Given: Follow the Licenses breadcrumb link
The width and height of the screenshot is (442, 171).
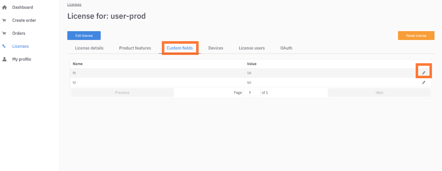Looking at the screenshot, I should point(74,4).
